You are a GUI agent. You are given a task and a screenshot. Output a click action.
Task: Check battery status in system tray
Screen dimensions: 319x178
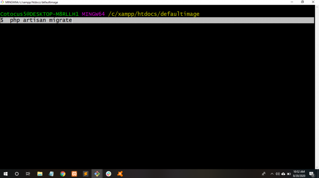point(289,174)
